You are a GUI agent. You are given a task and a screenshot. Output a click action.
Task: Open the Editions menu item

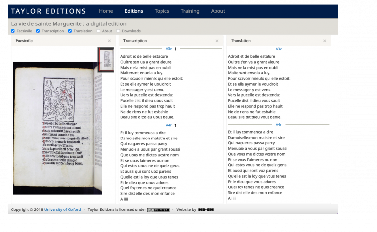134,11
